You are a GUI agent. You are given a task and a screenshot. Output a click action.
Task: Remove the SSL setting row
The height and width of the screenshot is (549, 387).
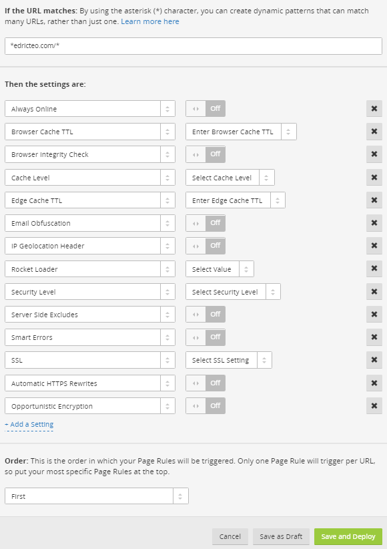coord(374,359)
